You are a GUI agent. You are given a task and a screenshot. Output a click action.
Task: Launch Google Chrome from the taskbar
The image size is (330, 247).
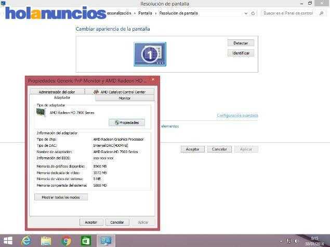point(66,241)
